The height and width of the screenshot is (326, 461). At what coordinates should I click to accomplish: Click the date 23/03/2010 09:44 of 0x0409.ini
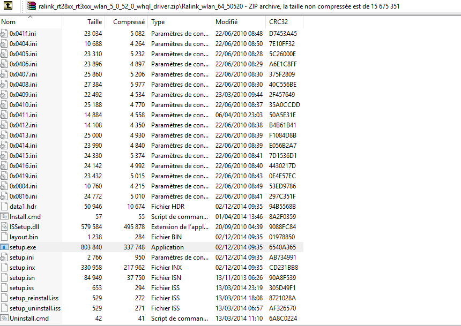[x=239, y=95]
